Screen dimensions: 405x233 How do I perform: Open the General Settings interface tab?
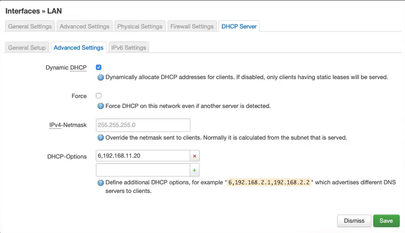(x=30, y=26)
